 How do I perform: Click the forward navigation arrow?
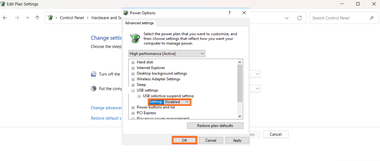click(17, 18)
